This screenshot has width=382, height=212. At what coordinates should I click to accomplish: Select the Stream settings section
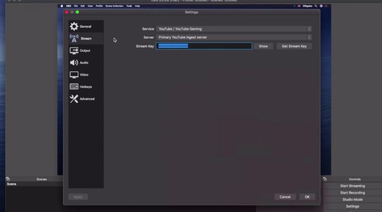point(86,39)
